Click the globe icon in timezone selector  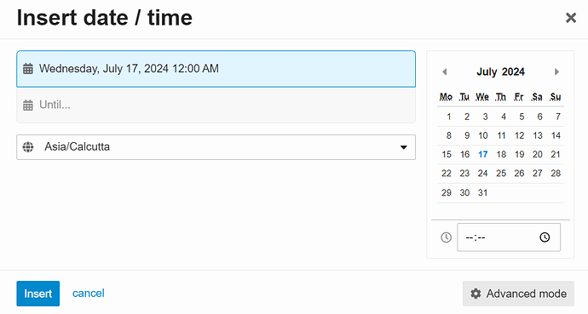click(28, 147)
